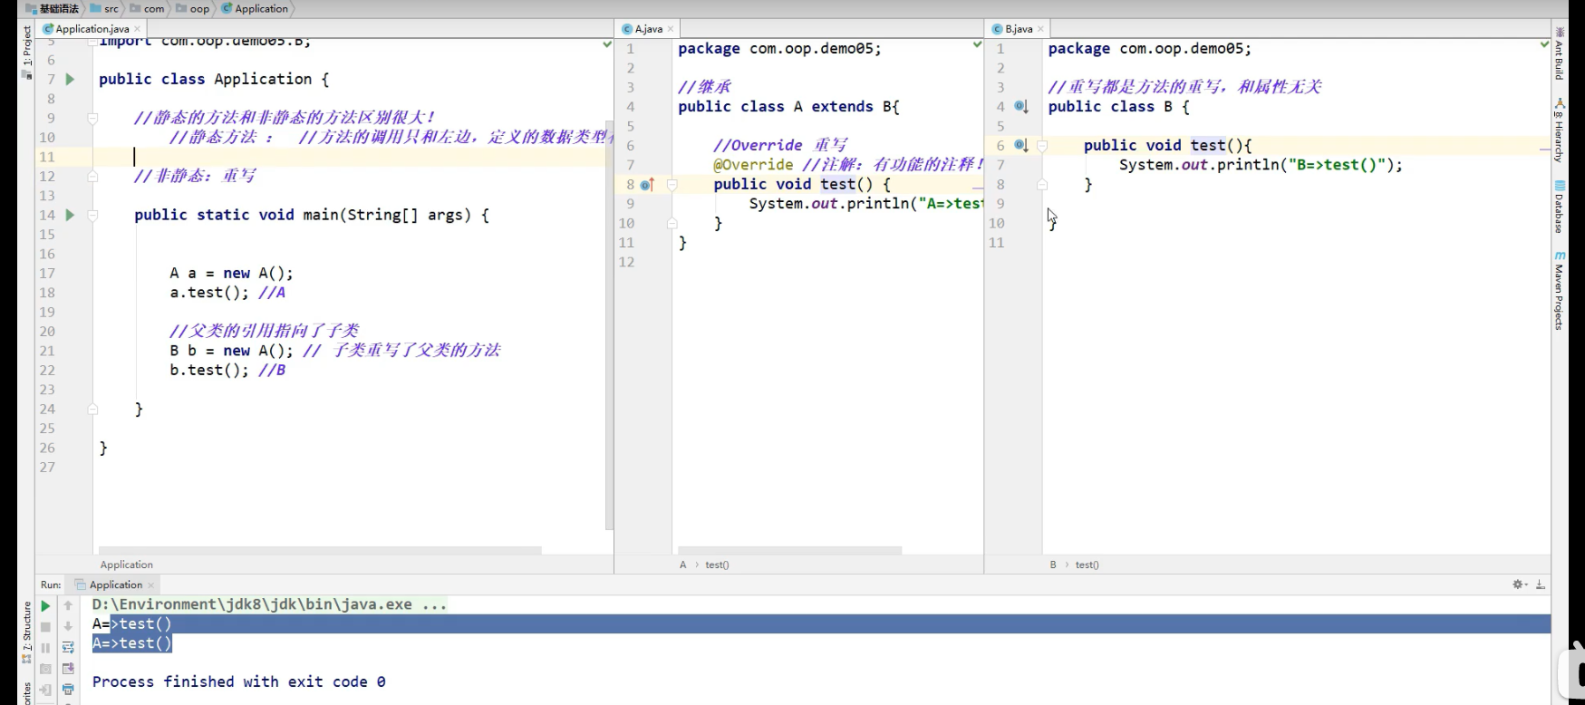Collapse comment block fold at line 9
This screenshot has width=1585, height=705.
click(92, 119)
